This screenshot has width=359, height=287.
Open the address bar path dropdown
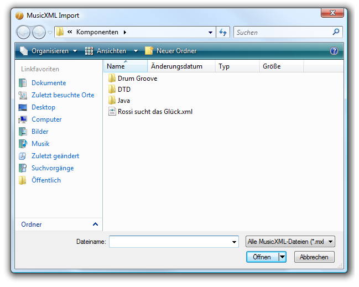click(210, 33)
